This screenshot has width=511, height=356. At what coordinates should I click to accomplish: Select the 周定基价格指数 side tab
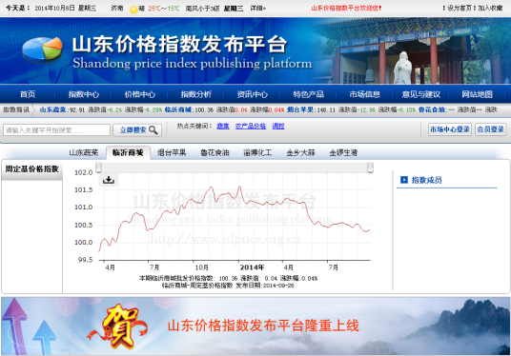[x=32, y=169]
